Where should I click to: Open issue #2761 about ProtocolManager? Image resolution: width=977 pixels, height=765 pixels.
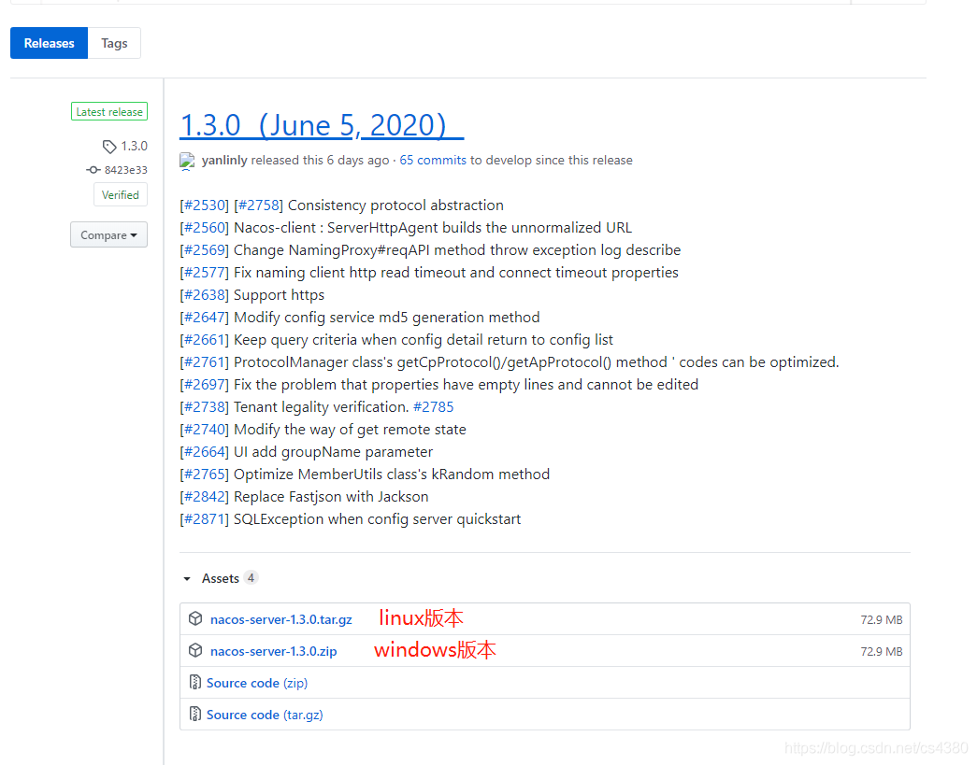tap(205, 362)
